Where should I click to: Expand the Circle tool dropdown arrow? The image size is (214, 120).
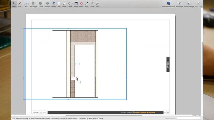click(x=43, y=3)
